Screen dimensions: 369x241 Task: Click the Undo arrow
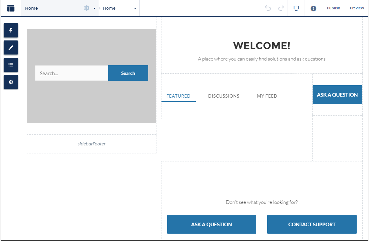268,8
